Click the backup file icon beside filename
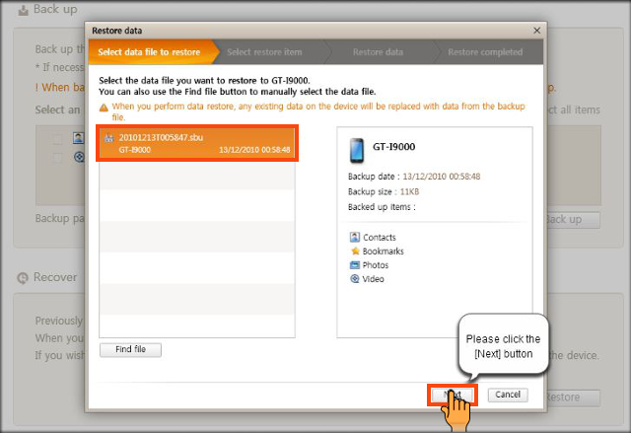Screen dimensions: 631x433 pyautogui.click(x=108, y=137)
